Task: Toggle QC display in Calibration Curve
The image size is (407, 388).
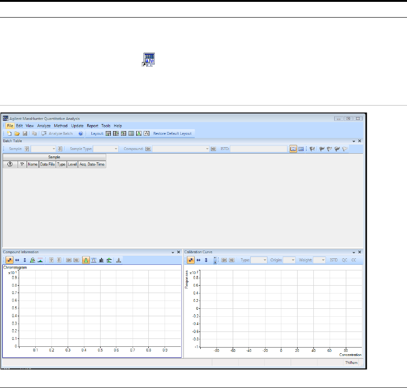Action: pyautogui.click(x=344, y=260)
